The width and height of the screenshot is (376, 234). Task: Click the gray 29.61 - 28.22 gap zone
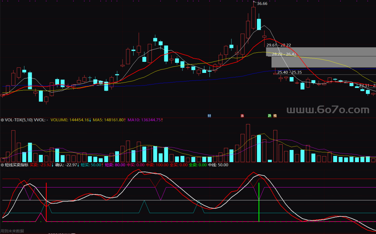pyautogui.click(x=321, y=51)
